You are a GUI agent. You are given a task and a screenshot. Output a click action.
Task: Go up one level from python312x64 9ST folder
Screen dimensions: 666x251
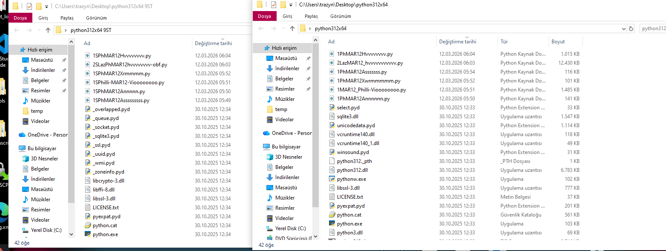coord(48,30)
